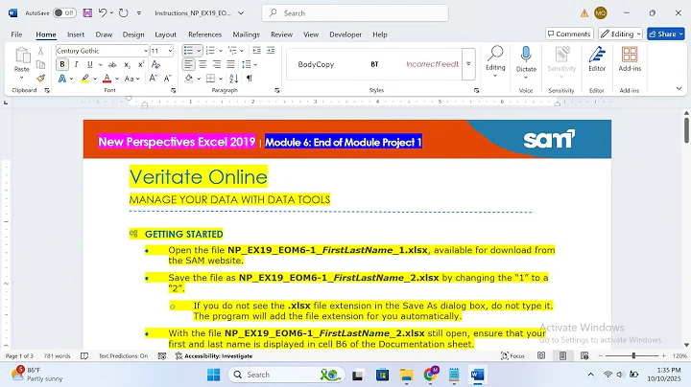This screenshot has height=387, width=691.
Task: Decrease paragraph indent
Action: (x=256, y=51)
